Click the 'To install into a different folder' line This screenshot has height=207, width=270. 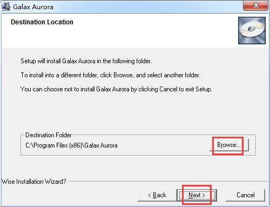[x=110, y=75]
